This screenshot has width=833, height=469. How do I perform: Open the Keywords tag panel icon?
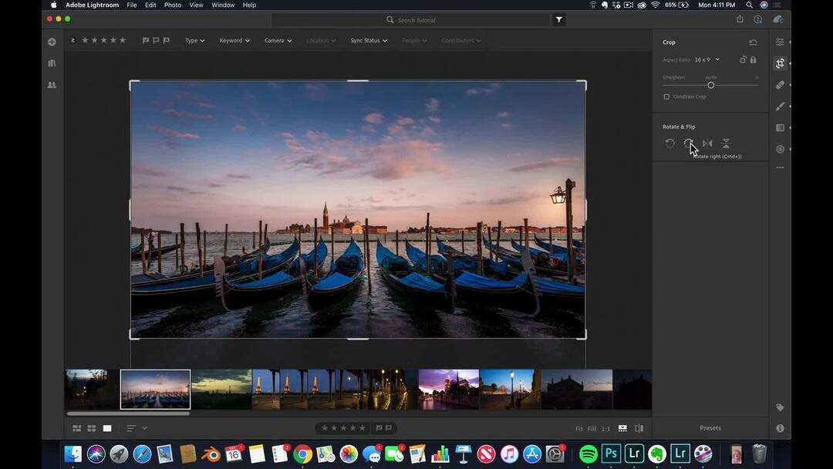pyautogui.click(x=780, y=407)
